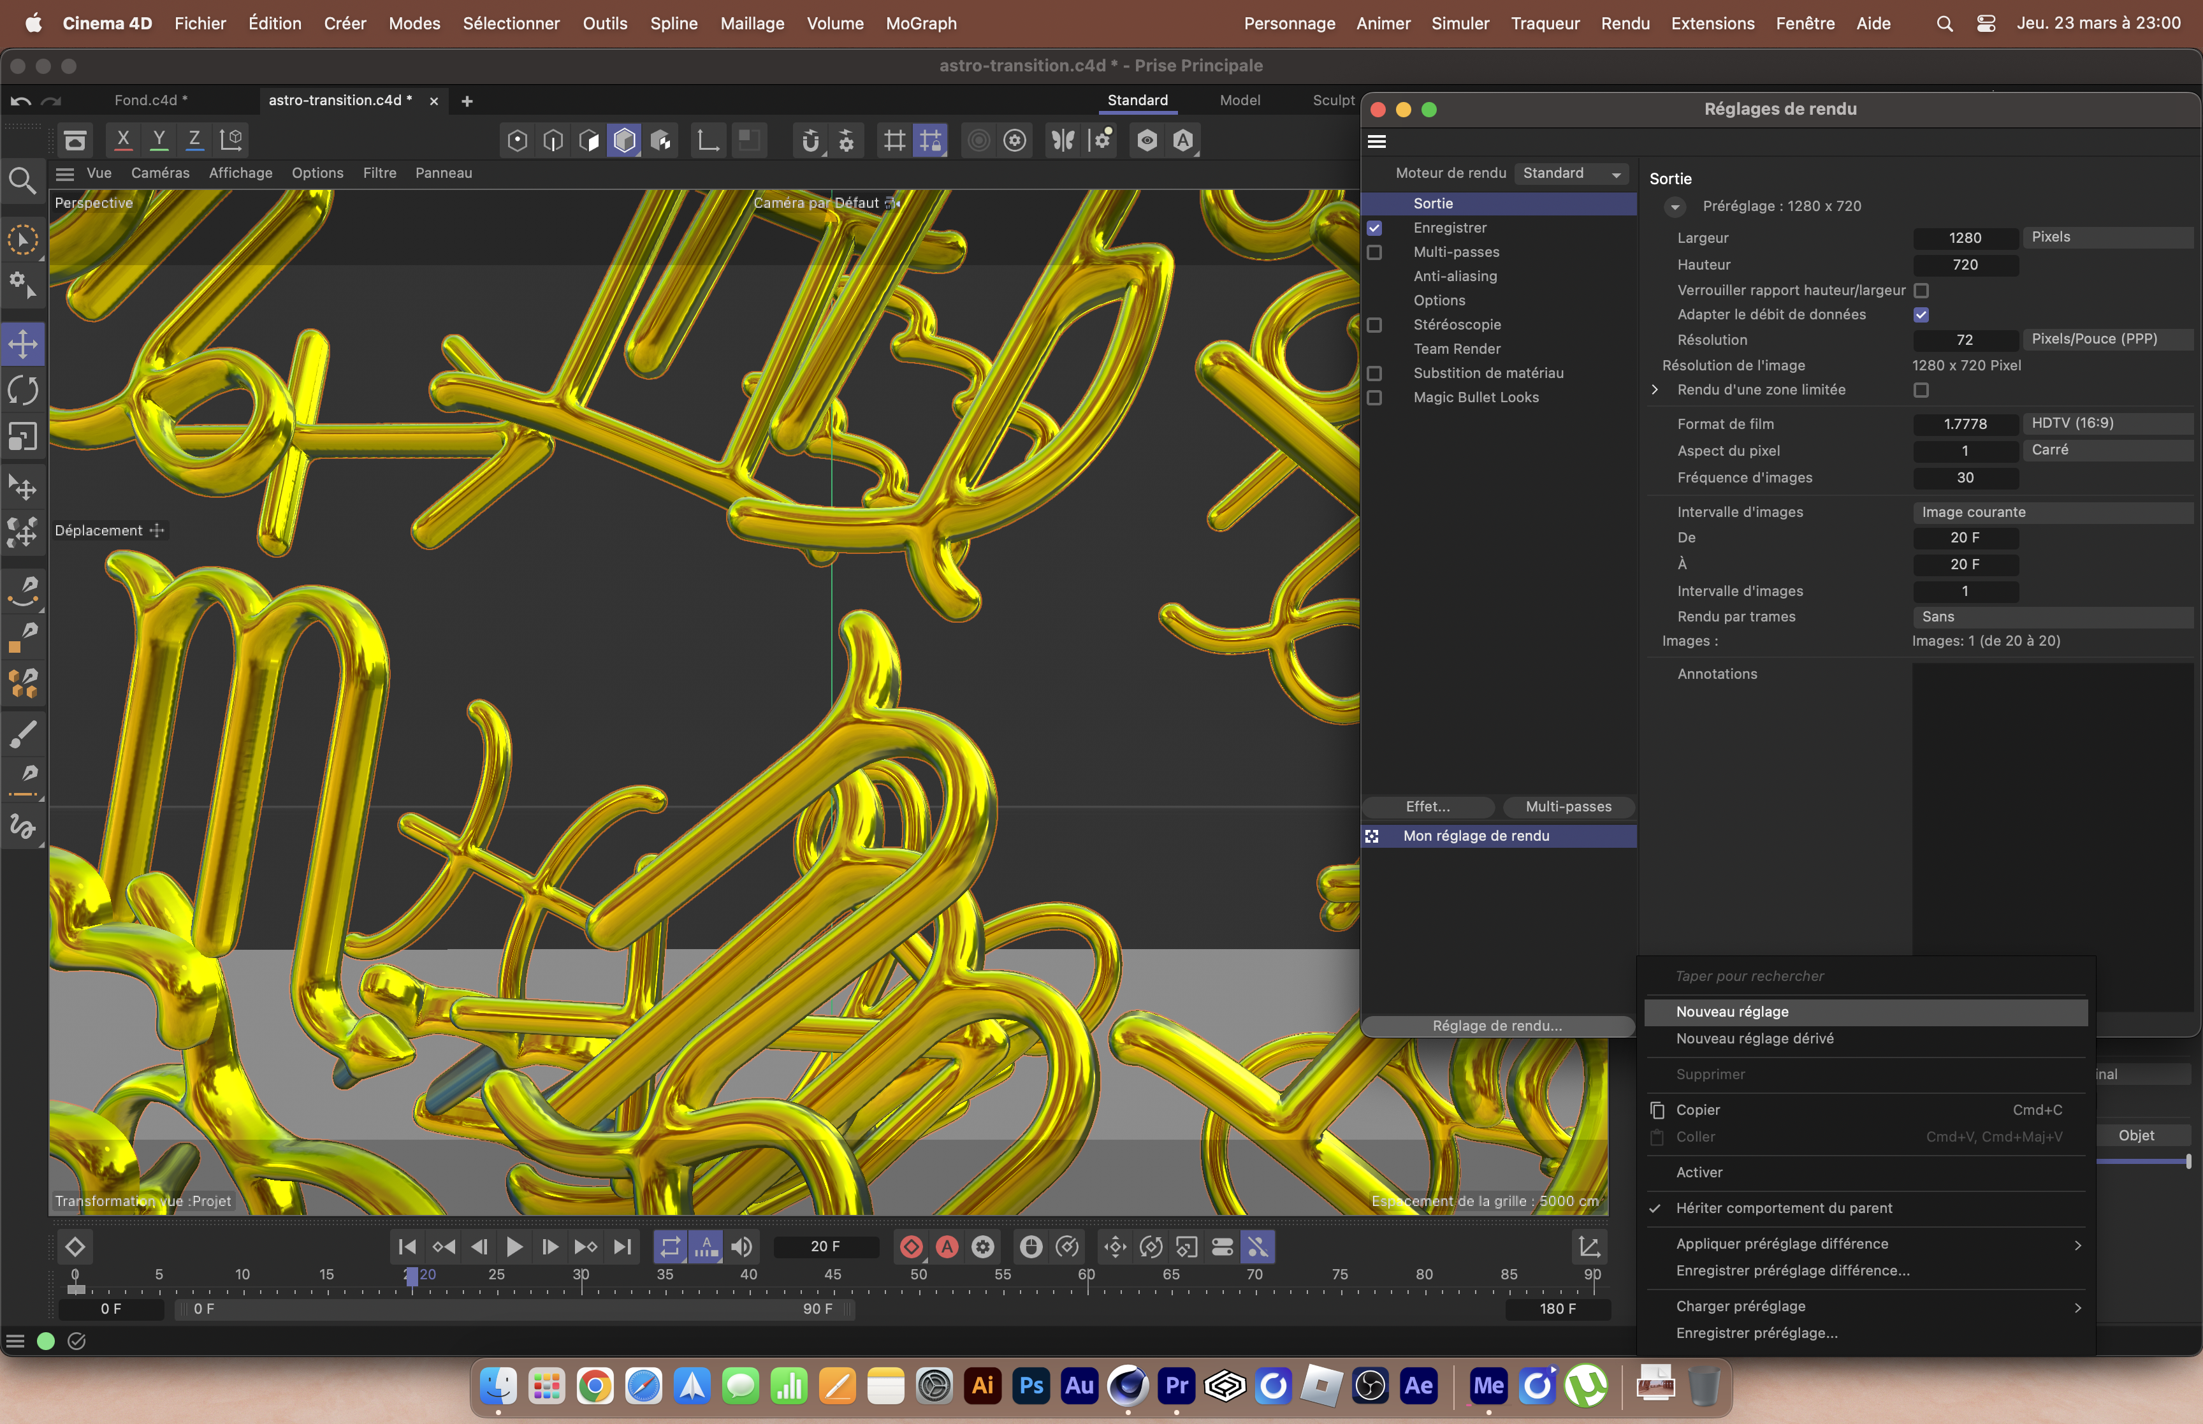Toggle the Enregistrer checkbox
The width and height of the screenshot is (2203, 1424).
click(x=1375, y=228)
